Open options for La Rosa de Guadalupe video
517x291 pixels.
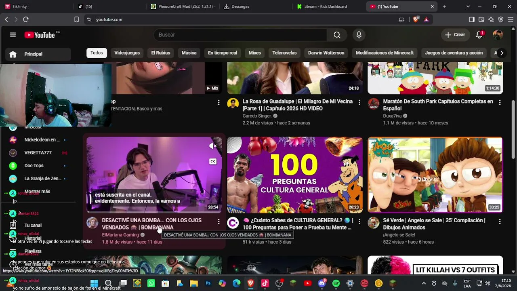tap(359, 103)
